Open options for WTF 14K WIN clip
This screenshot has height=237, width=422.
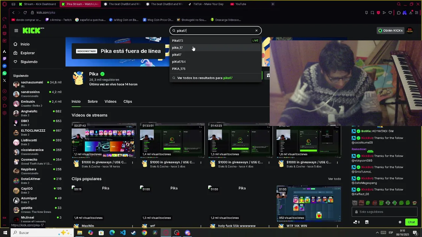pos(337,226)
